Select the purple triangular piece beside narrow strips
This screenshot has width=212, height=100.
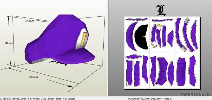point(170,38)
